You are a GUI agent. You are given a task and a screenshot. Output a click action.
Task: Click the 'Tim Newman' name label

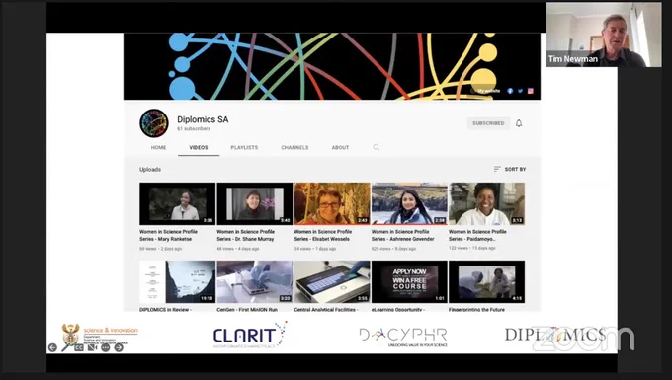click(573, 59)
